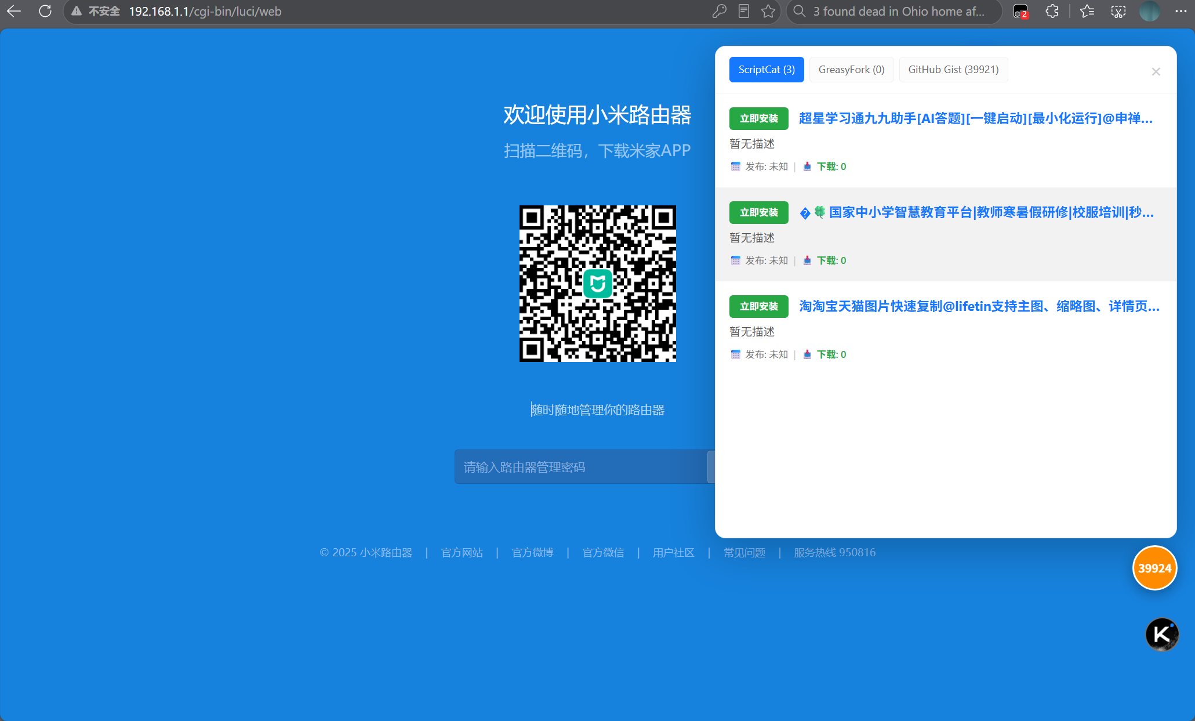1195x721 pixels.
Task: Click the search magnifier in the sidebar search box
Action: point(800,11)
